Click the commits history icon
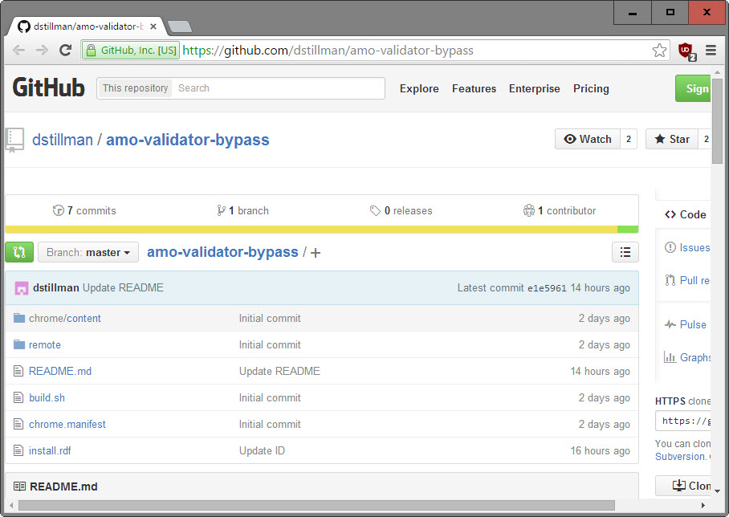Image resolution: width=729 pixels, height=517 pixels. point(58,210)
